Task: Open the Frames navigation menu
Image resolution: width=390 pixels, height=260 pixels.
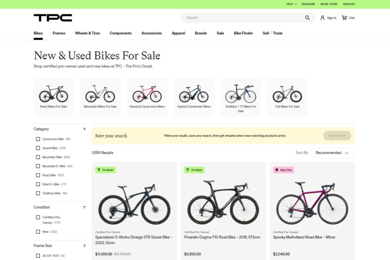Action: pos(59,33)
